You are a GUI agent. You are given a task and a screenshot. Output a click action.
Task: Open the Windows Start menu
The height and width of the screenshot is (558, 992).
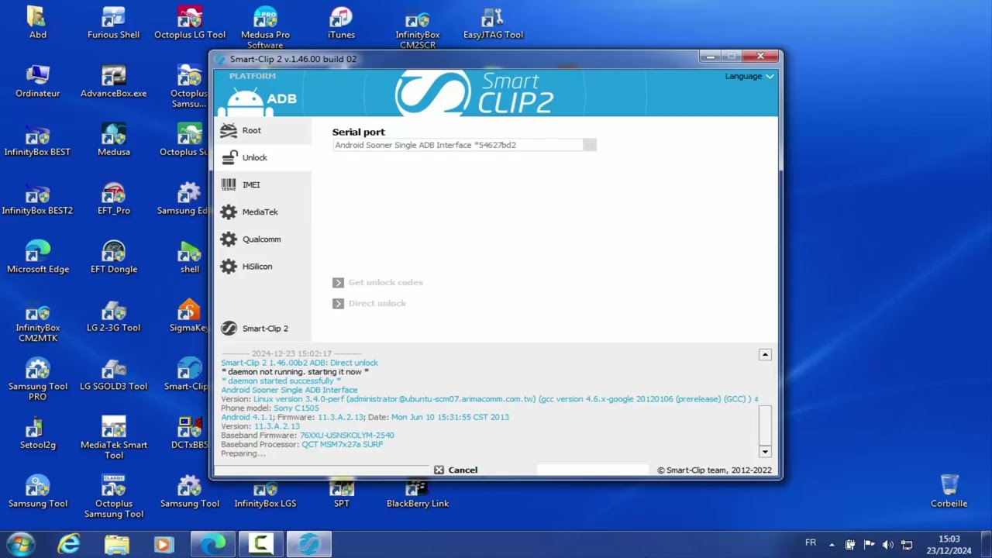click(20, 544)
